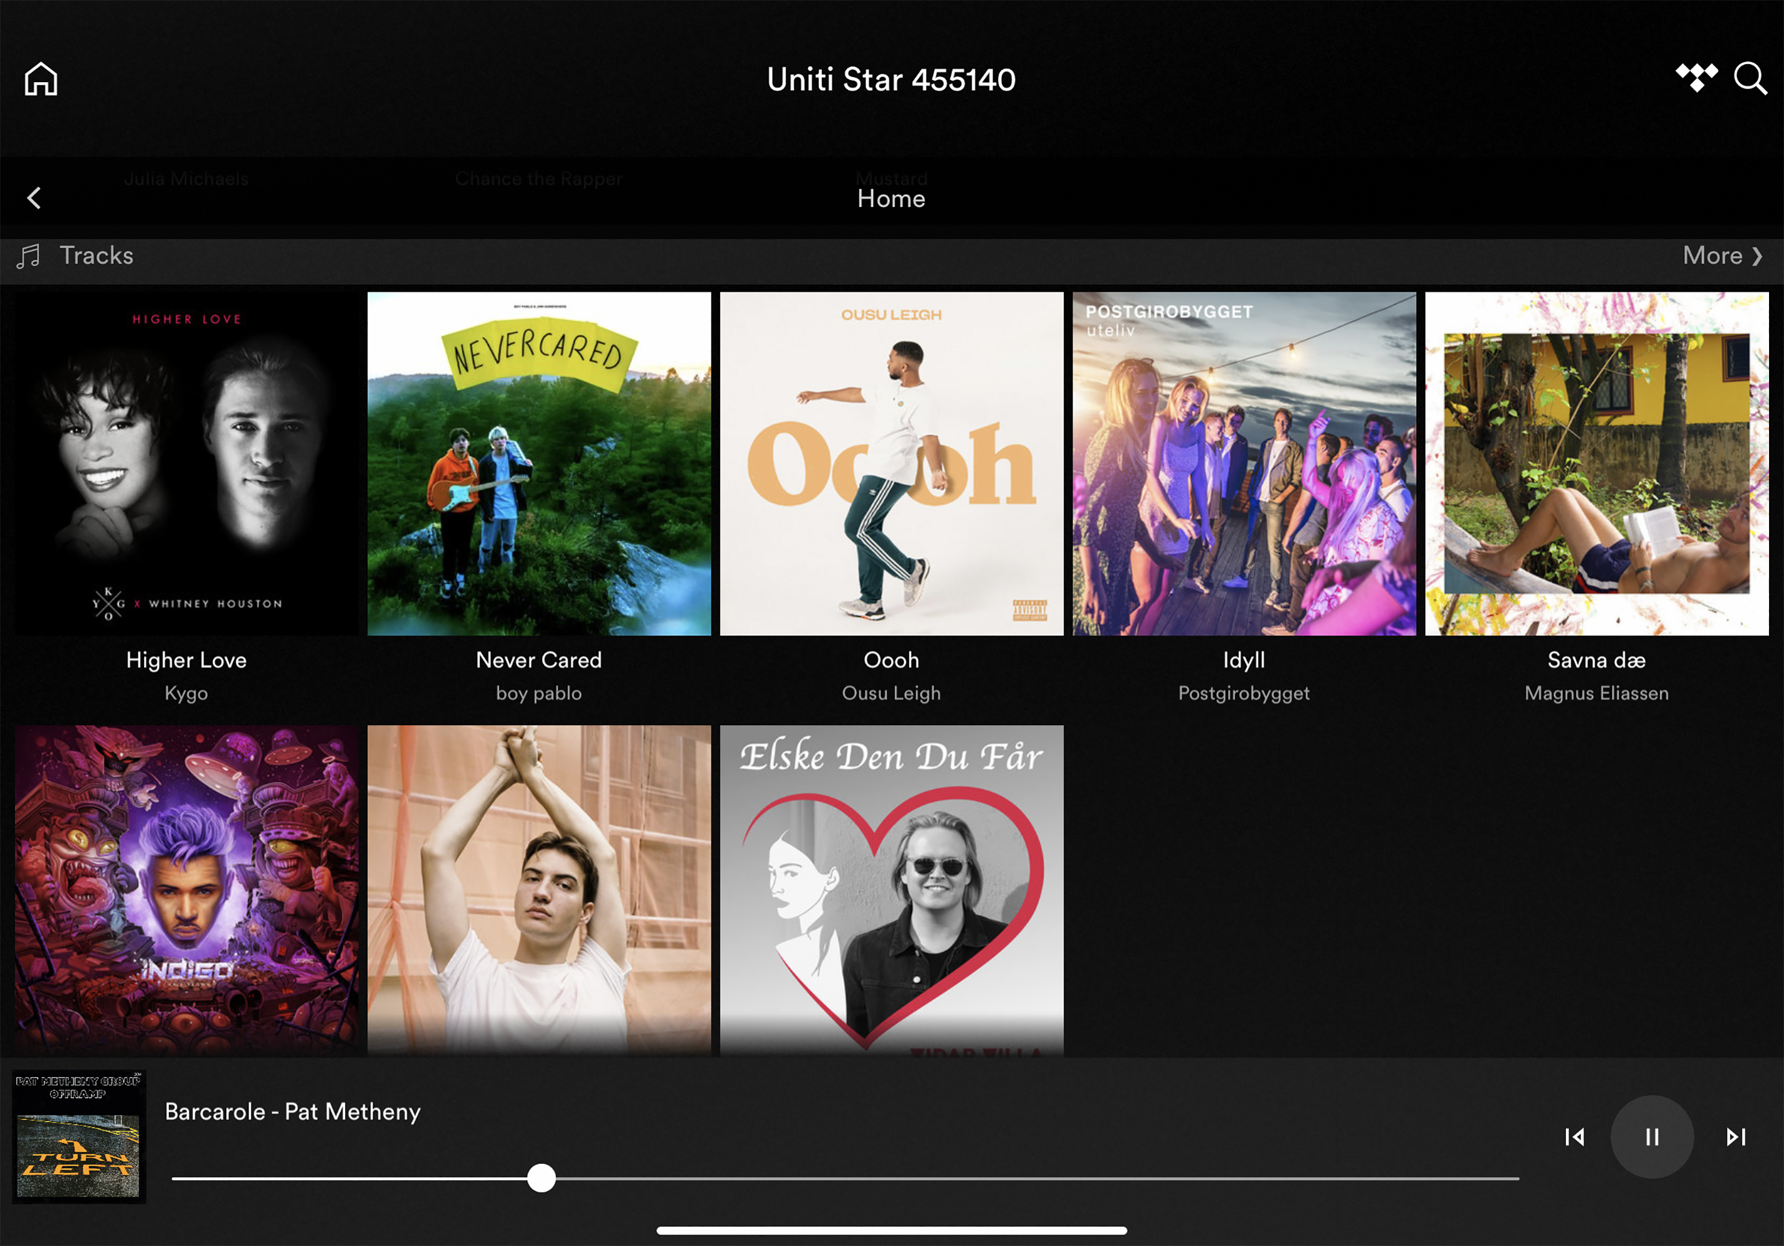
Task: Open the Never Cared album cover
Action: pyautogui.click(x=539, y=464)
